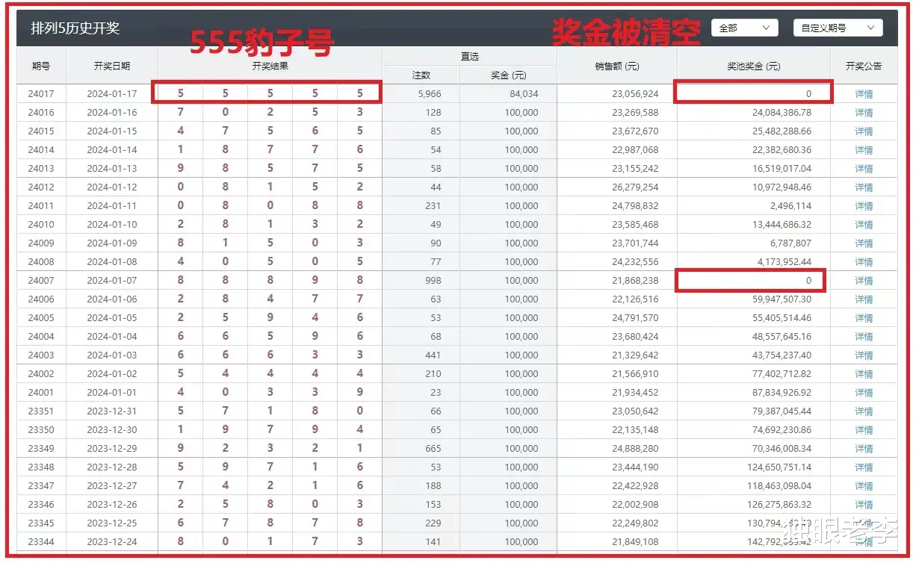The height and width of the screenshot is (563, 913).
Task: Open 详情 link for issue 23345
Action: 864,523
